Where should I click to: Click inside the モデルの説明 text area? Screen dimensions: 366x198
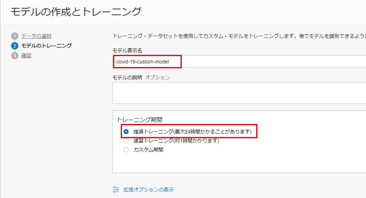(239, 93)
